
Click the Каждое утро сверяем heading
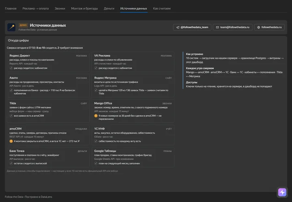(x=200, y=68)
